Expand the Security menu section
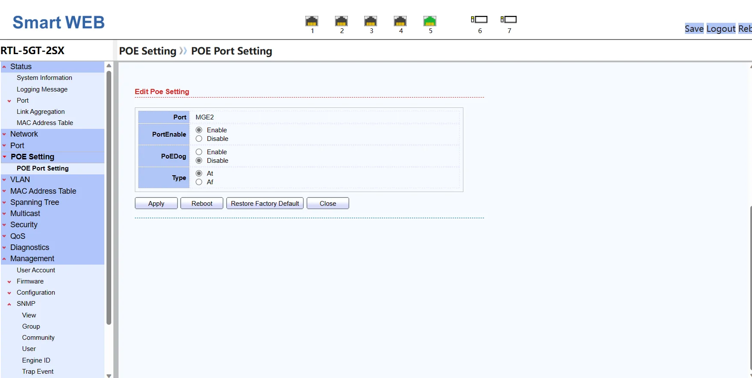This screenshot has width=752, height=378. [x=24, y=225]
